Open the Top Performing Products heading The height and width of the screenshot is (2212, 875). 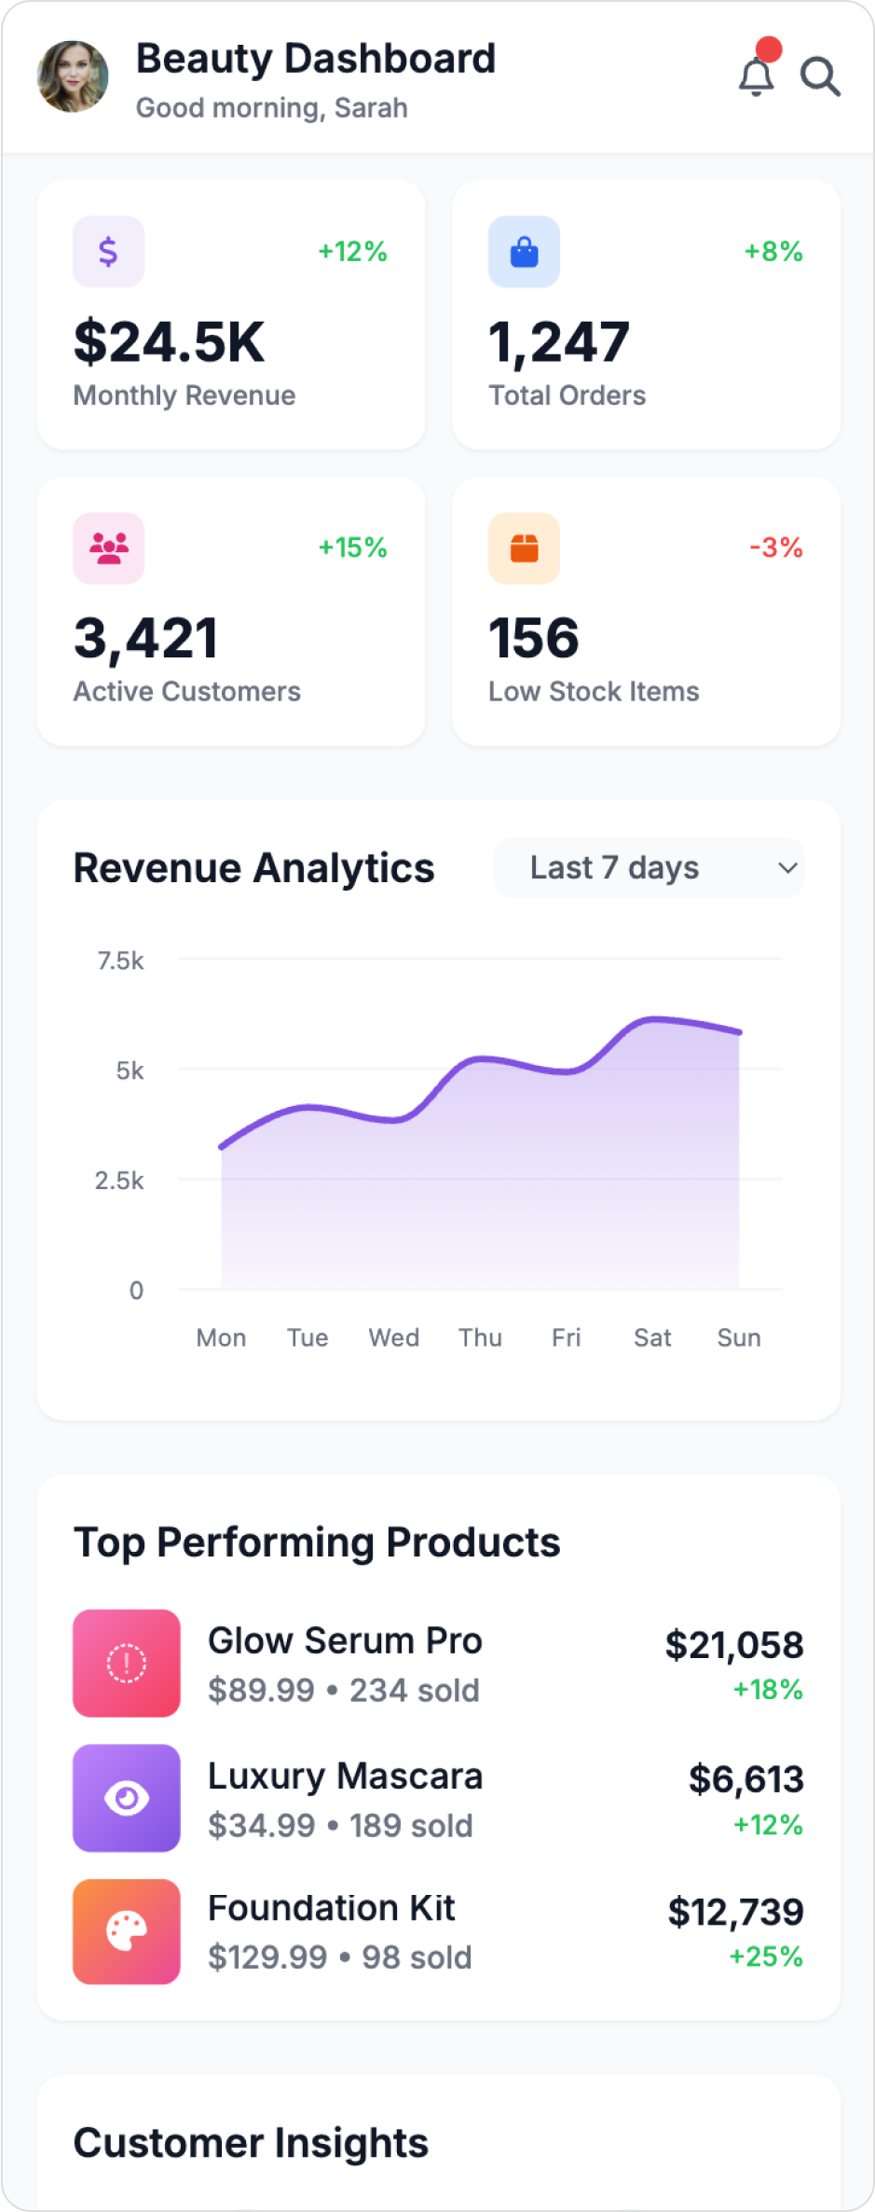317,1541
